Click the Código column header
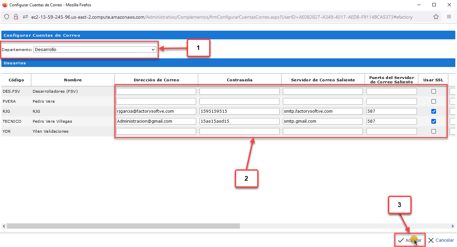 (x=16, y=80)
